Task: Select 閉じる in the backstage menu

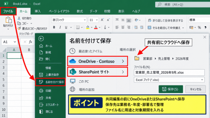Action: [x=46, y=112]
